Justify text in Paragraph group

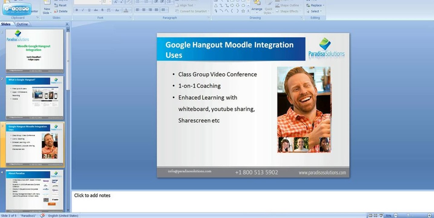coord(156,10)
